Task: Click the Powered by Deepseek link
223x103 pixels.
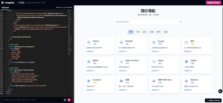Action: click(x=64, y=8)
